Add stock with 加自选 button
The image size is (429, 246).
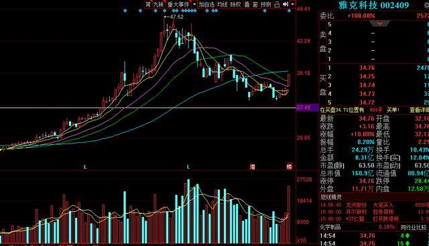pos(206,5)
